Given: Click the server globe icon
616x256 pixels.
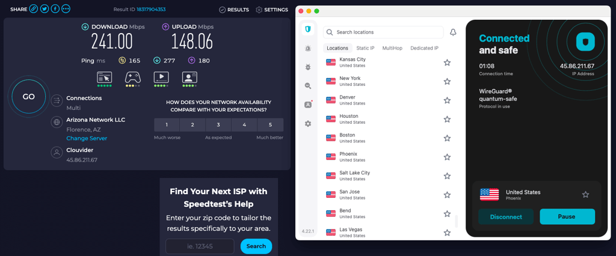Looking at the screenshot, I should coord(57,122).
